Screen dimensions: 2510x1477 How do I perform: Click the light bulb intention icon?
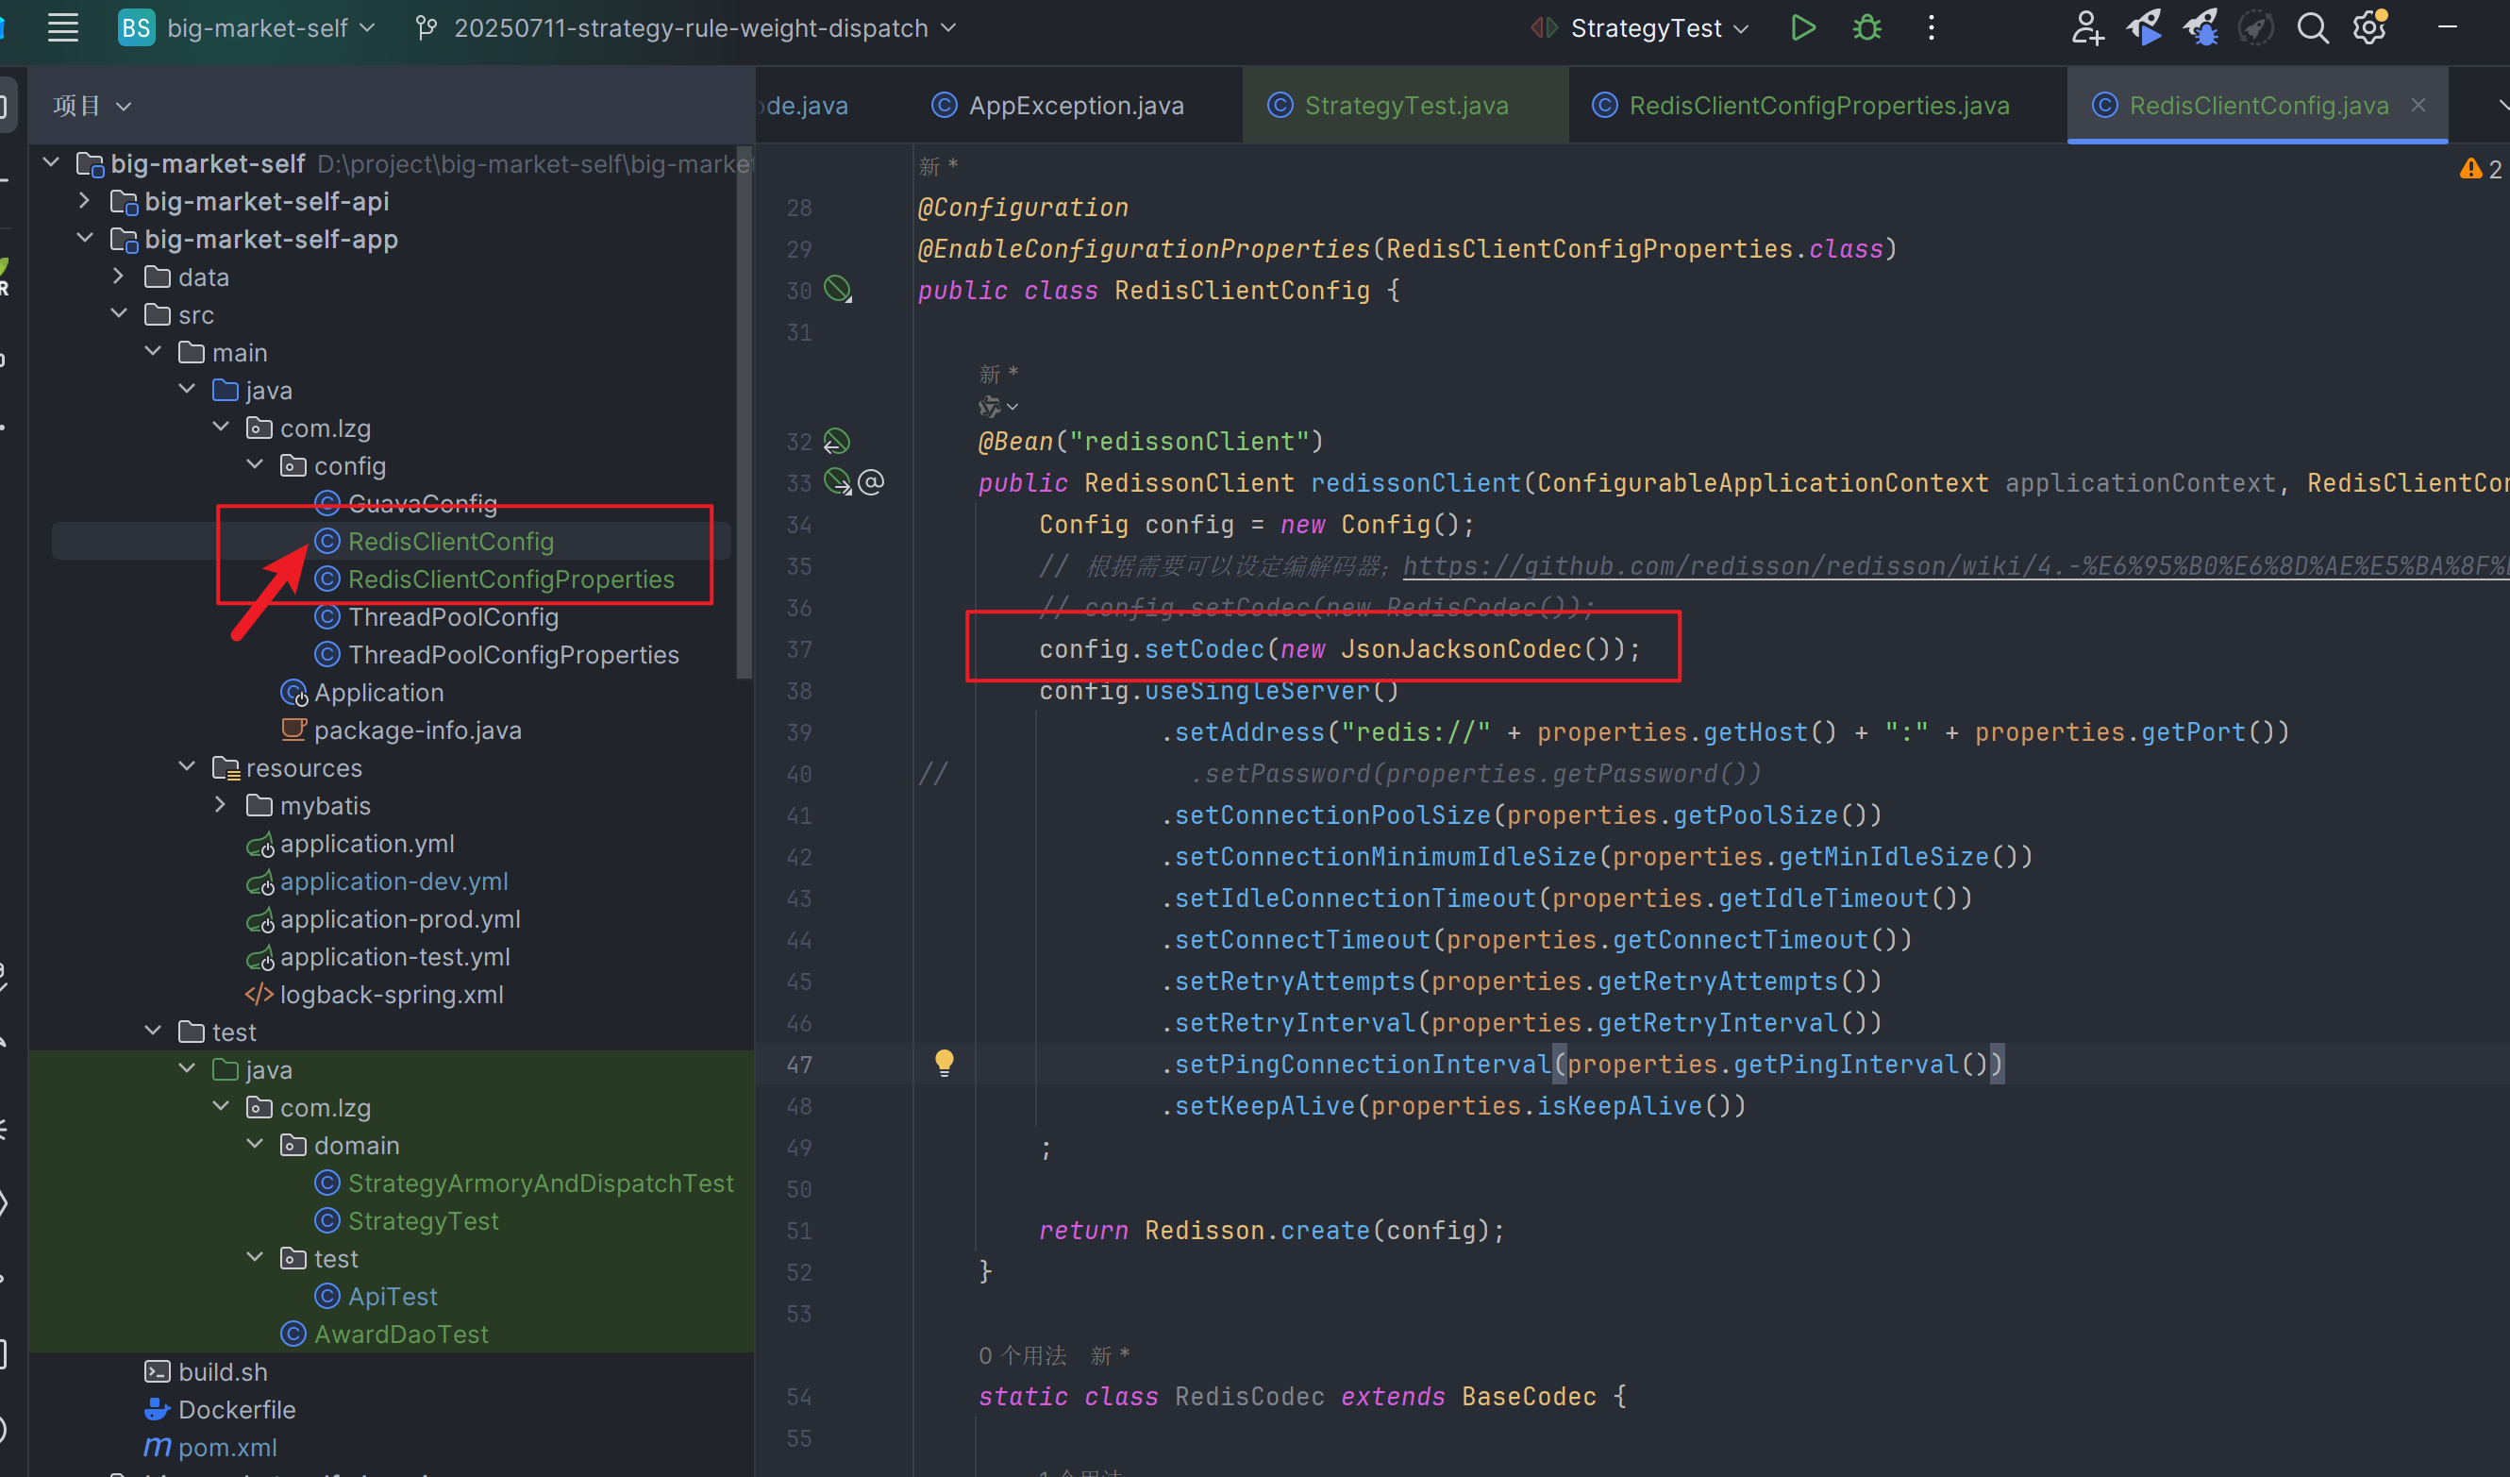tap(945, 1063)
